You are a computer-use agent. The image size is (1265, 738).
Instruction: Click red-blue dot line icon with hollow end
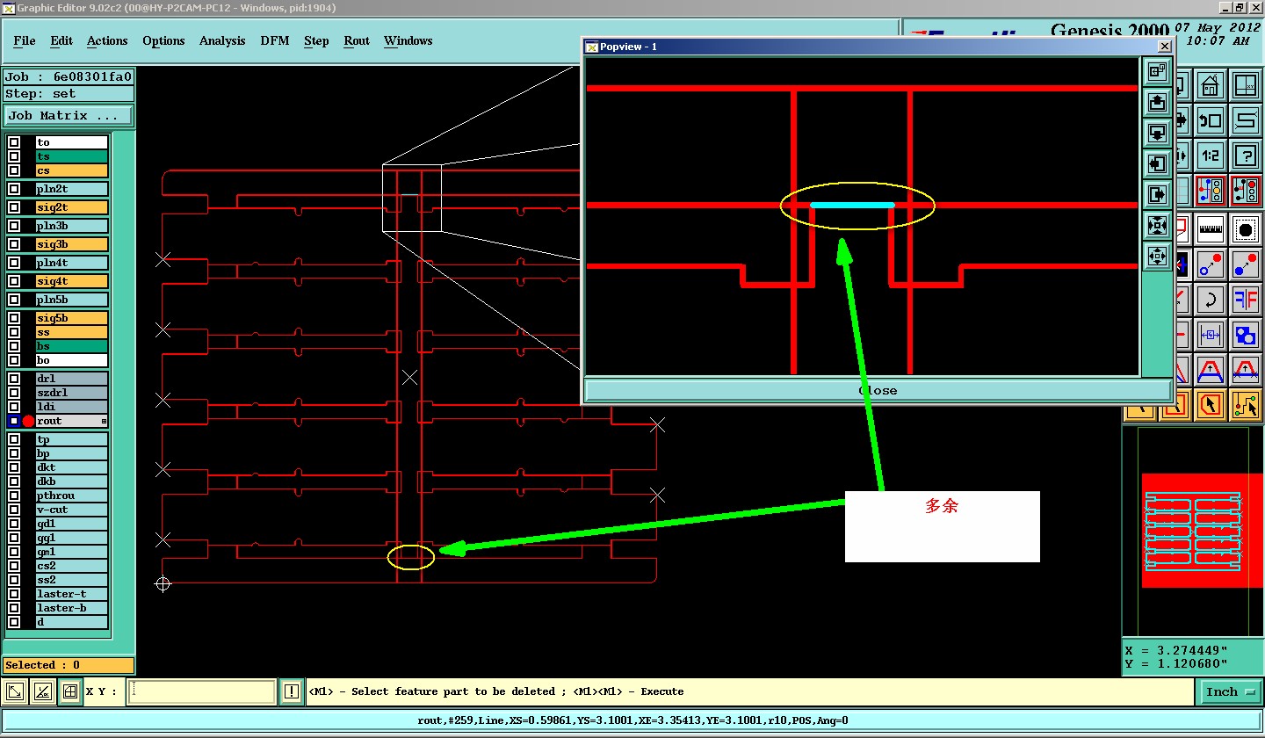point(1211,264)
